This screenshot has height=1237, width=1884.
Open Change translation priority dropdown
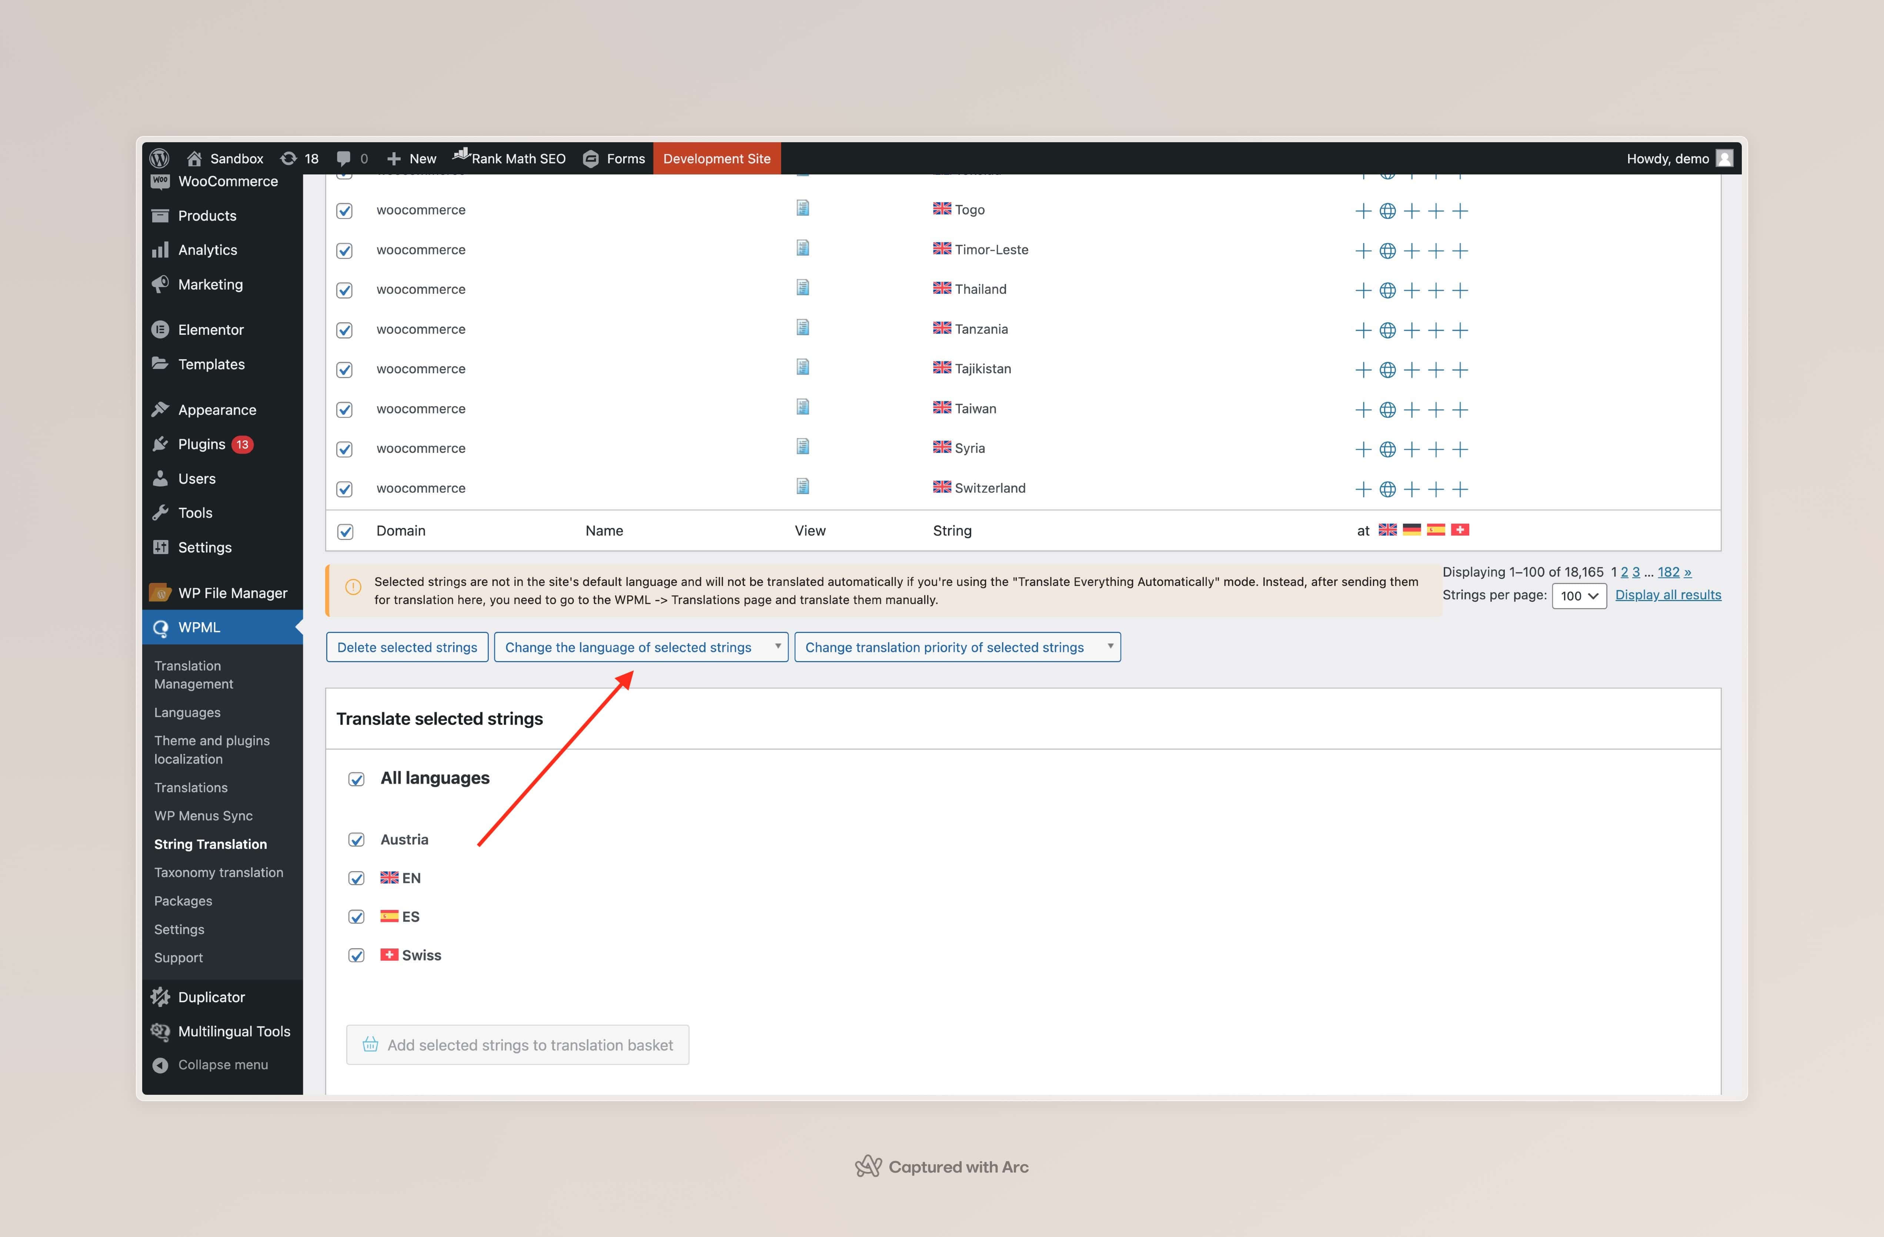point(958,647)
